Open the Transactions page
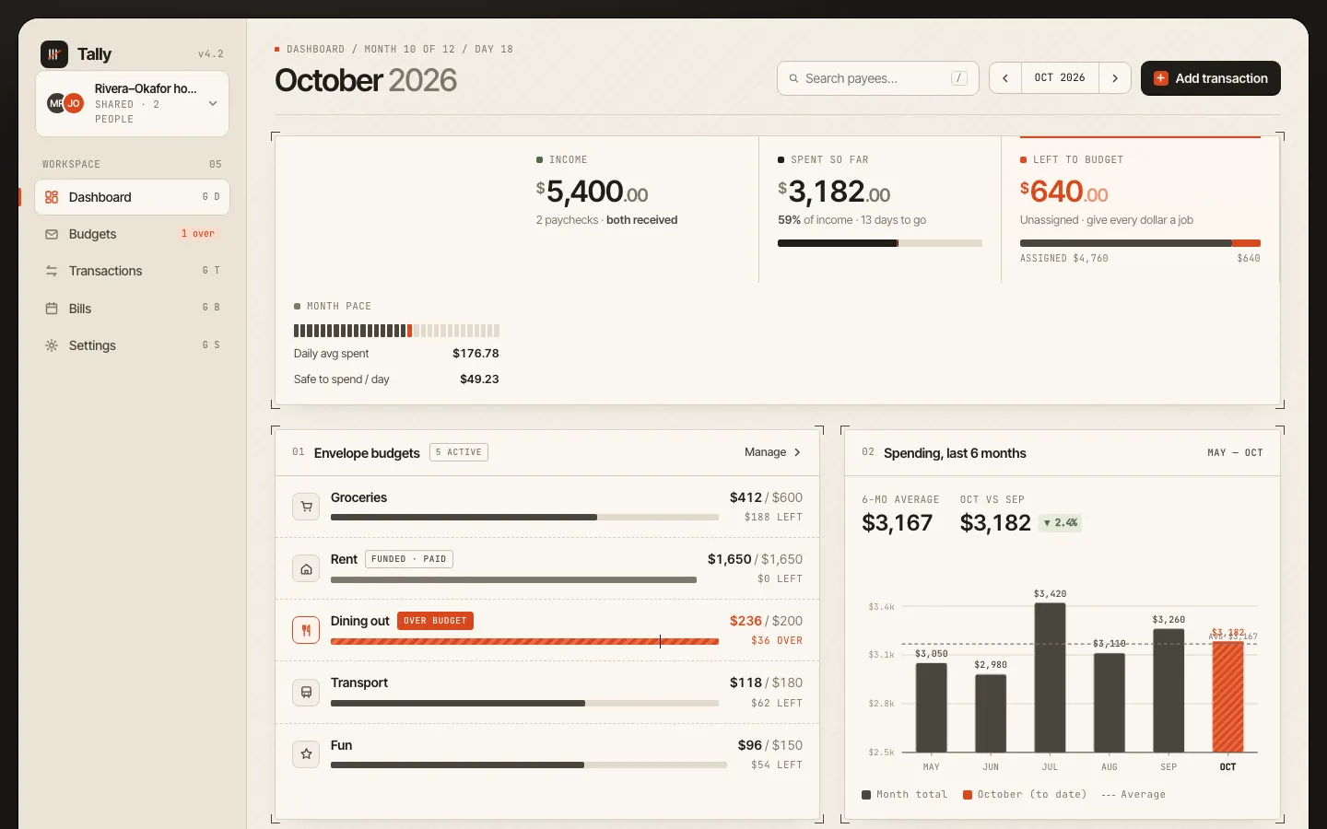The image size is (1327, 829). tap(132, 271)
